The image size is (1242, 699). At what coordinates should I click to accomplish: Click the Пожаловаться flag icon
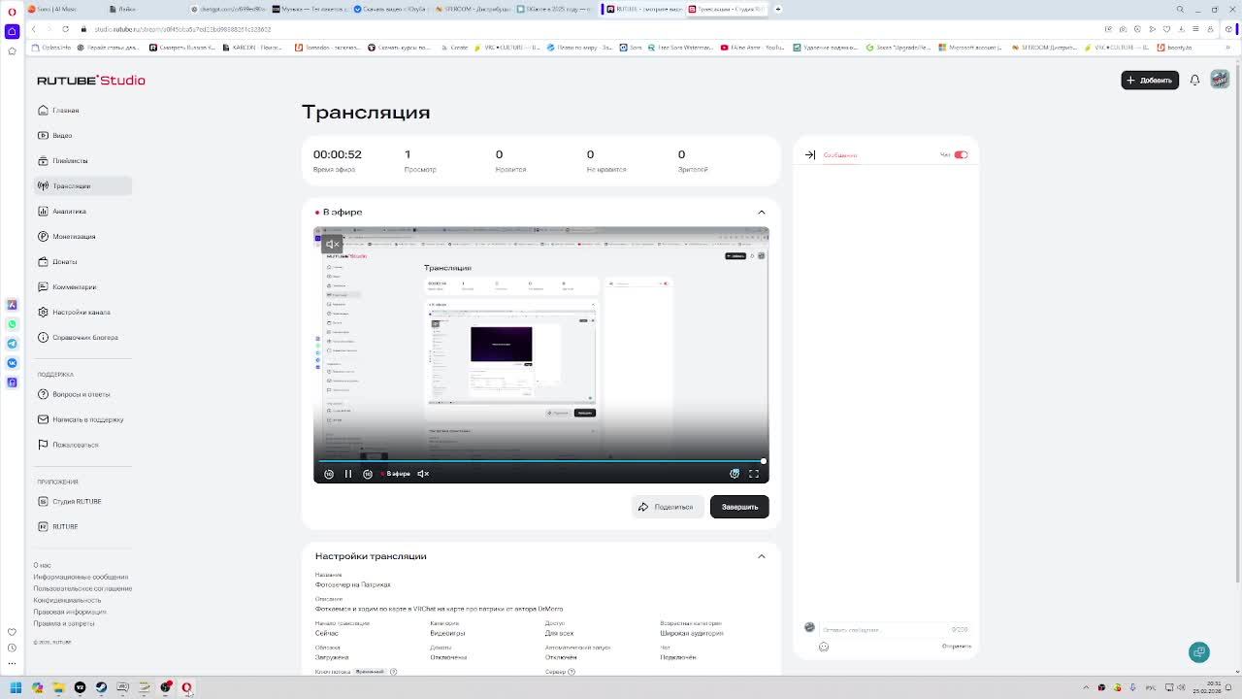point(43,445)
